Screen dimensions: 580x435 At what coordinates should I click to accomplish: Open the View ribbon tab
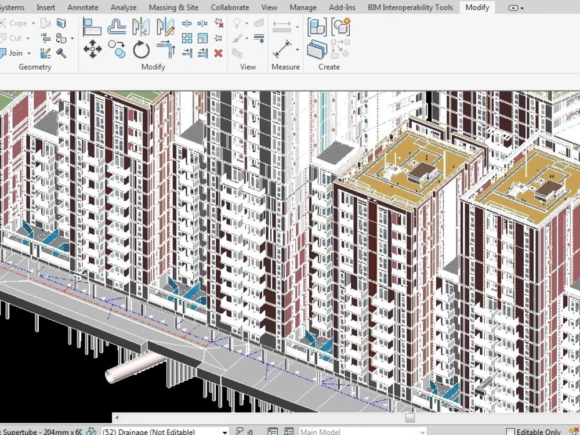point(269,8)
